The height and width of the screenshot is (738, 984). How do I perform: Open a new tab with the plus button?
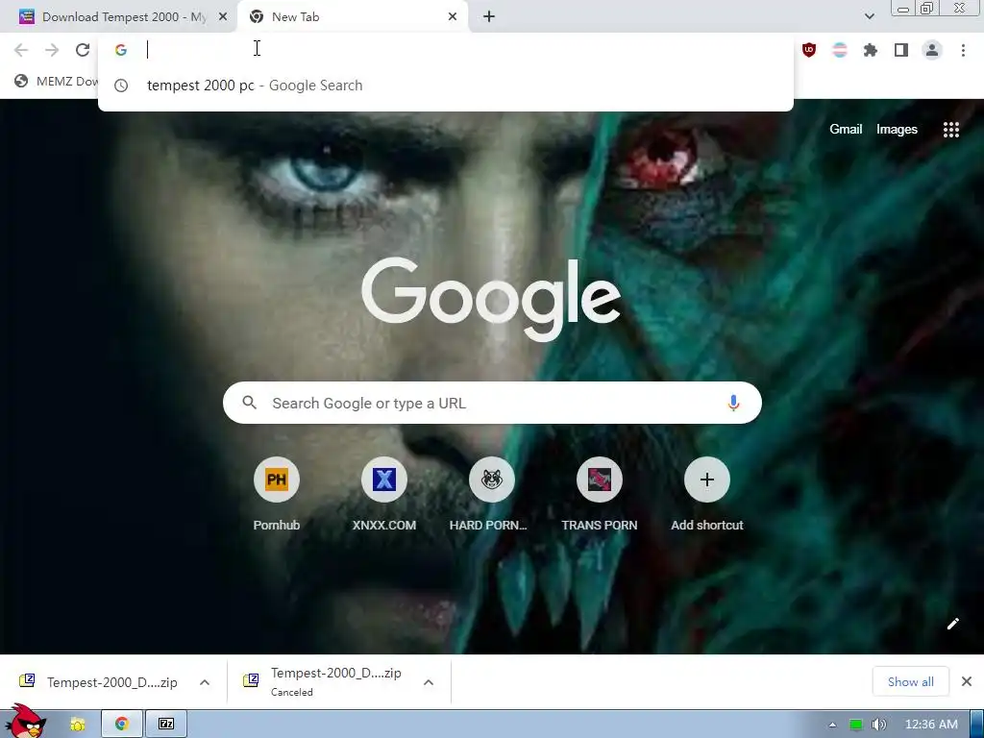[x=489, y=17]
